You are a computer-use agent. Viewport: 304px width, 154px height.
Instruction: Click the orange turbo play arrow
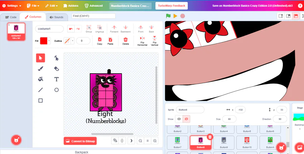(x=175, y=16)
